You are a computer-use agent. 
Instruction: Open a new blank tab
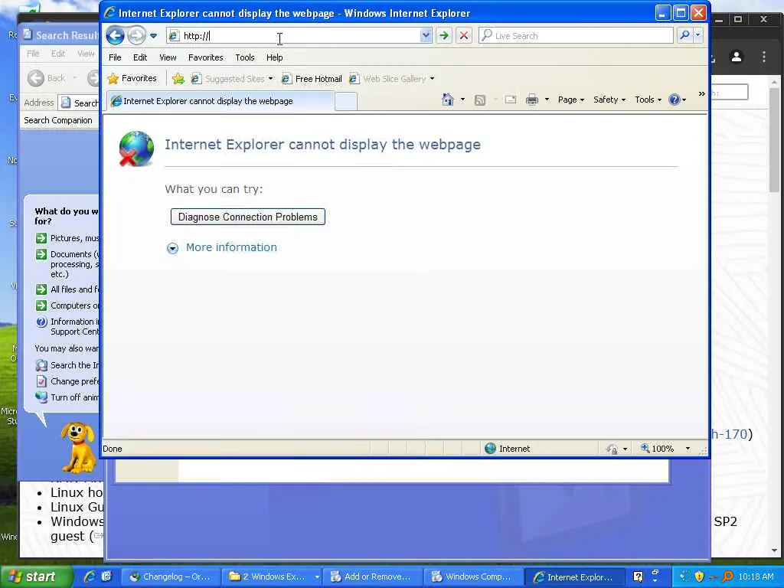345,102
